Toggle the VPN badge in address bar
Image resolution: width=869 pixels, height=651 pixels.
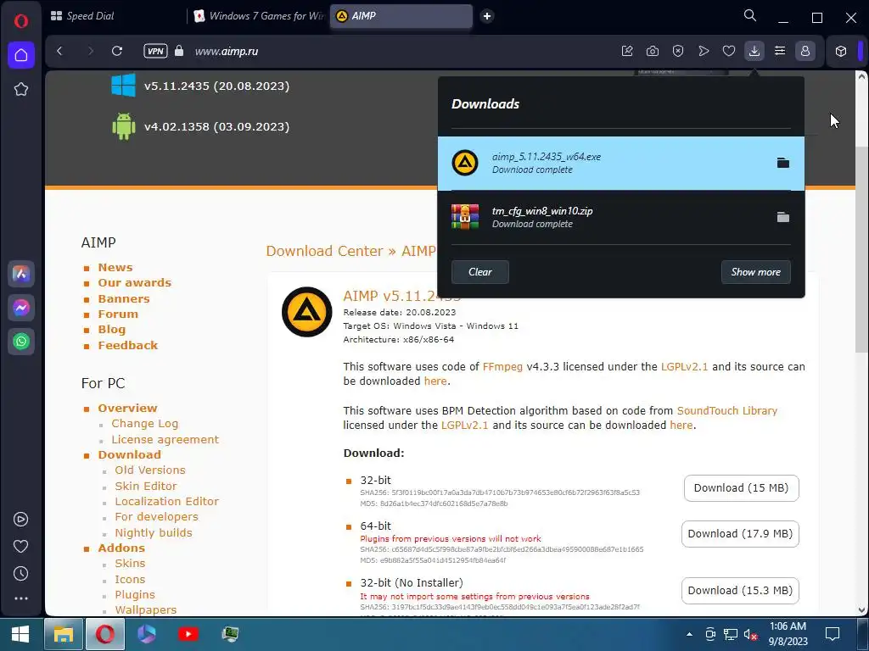pos(155,51)
